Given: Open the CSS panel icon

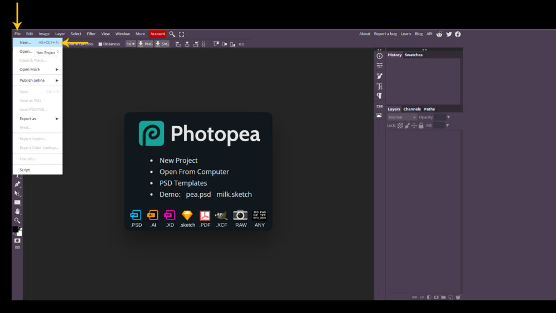Looking at the screenshot, I should click(379, 106).
